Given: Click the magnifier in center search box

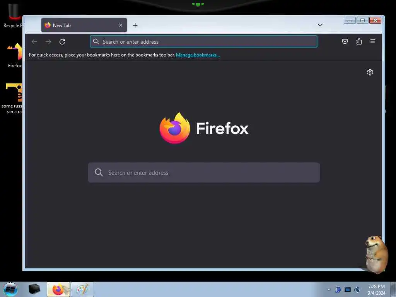Looking at the screenshot, I should [x=99, y=172].
